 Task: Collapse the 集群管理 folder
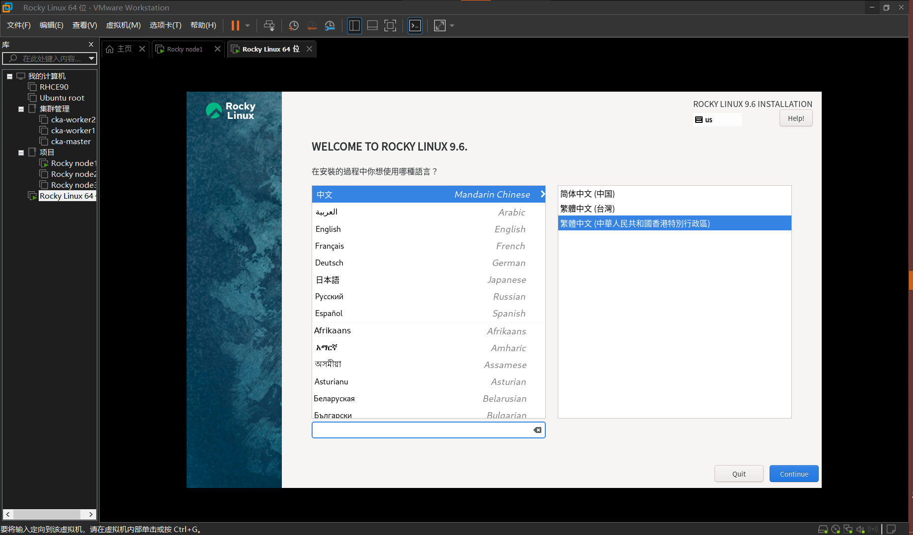21,109
